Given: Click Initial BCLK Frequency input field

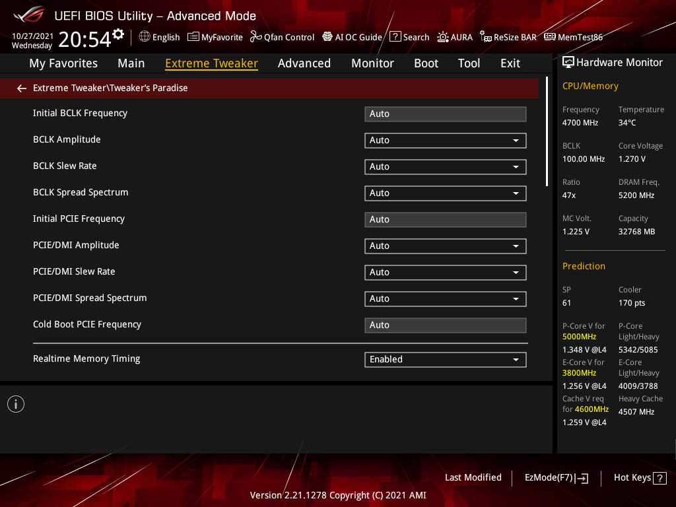Looking at the screenshot, I should 446,114.
